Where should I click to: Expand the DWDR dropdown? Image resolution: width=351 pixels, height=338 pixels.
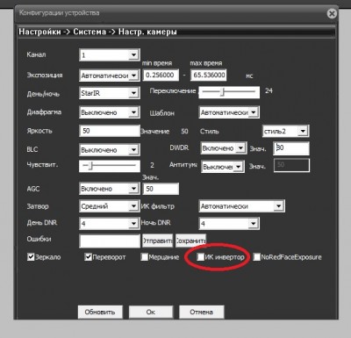pos(223,148)
